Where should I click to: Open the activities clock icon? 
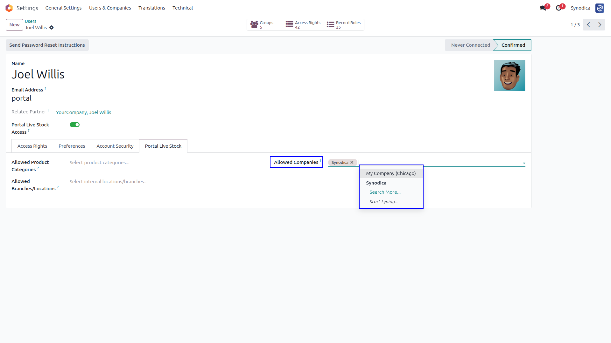click(558, 8)
